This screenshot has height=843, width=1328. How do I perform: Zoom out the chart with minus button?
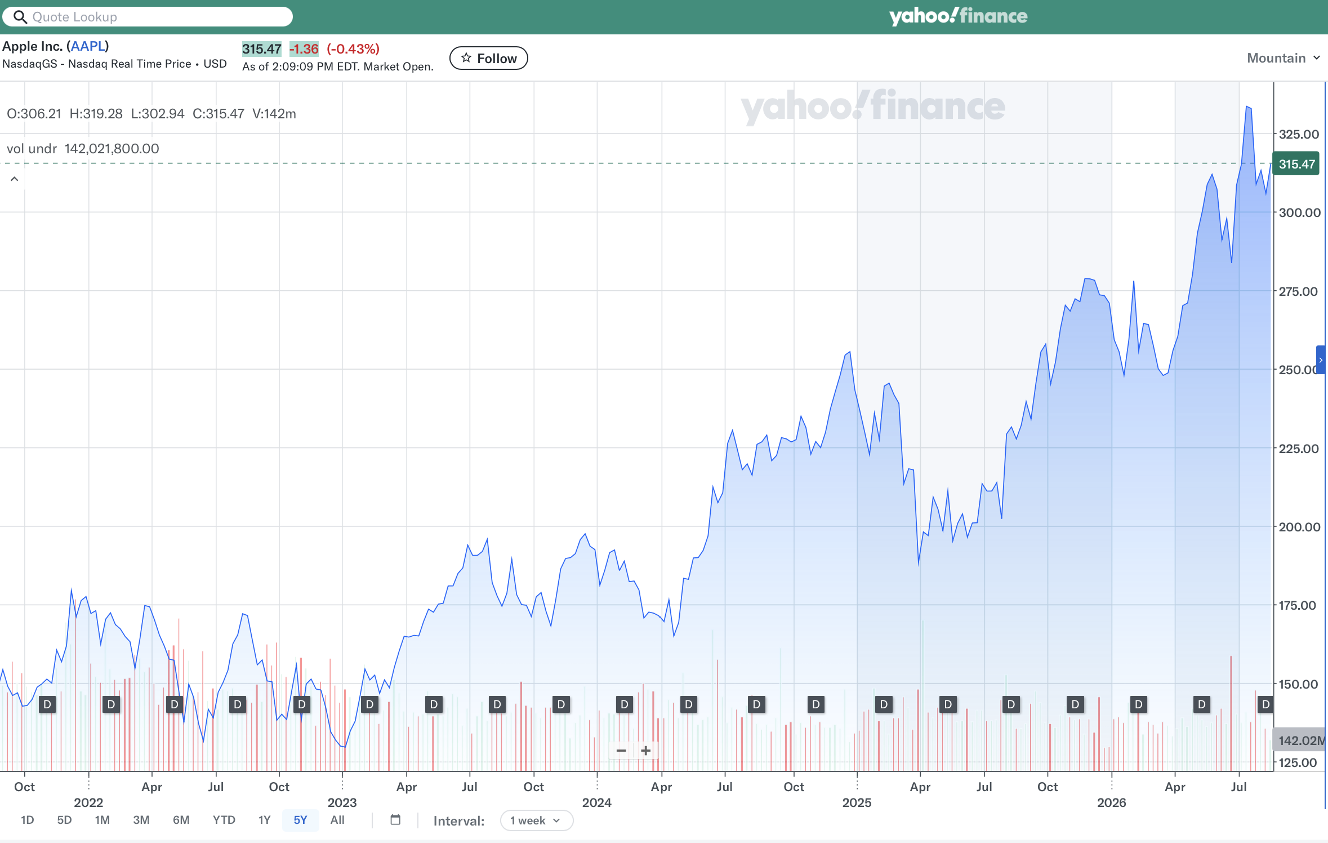click(621, 750)
